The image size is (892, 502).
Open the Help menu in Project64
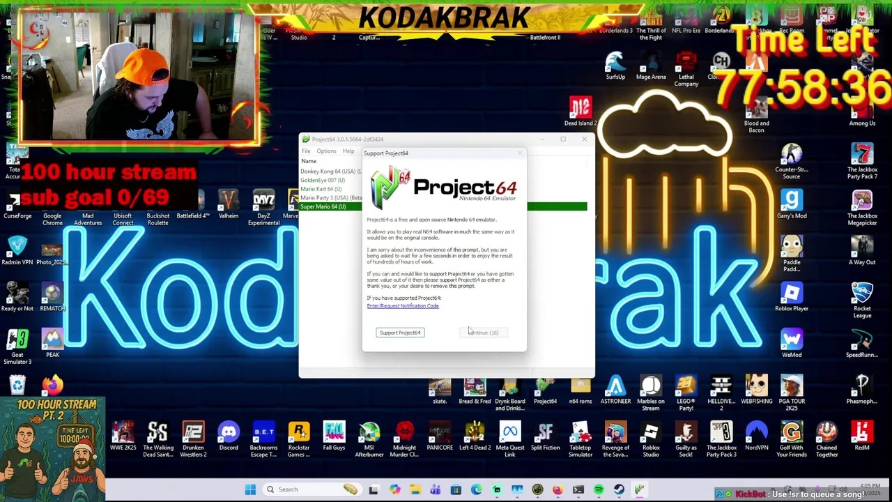click(x=348, y=151)
